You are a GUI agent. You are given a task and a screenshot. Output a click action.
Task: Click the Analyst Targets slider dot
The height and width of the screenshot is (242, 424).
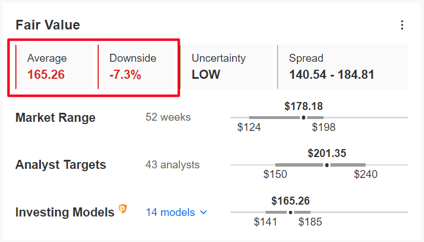327,165
